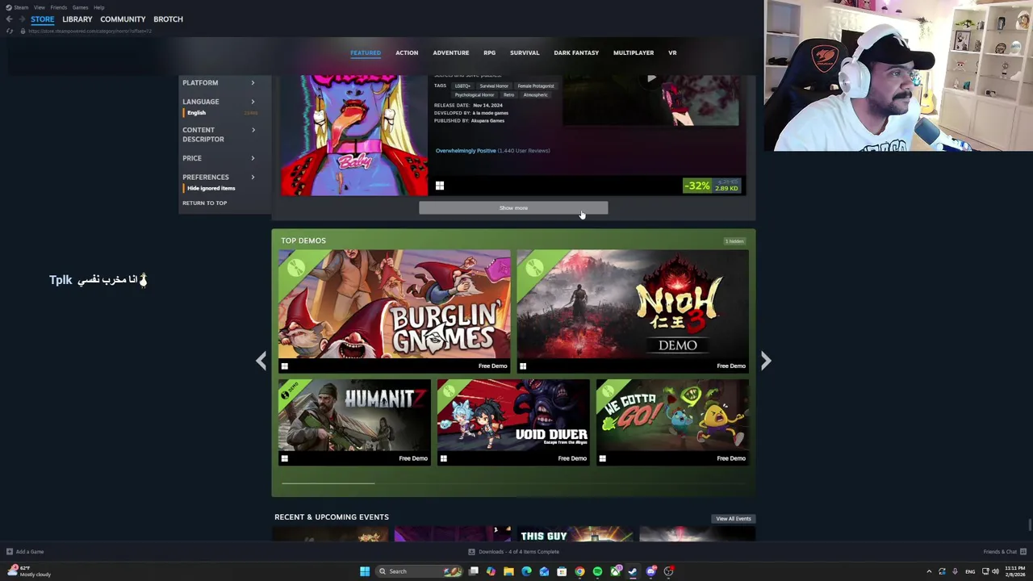Open the Friends menu
1033x581 pixels.
[59, 7]
